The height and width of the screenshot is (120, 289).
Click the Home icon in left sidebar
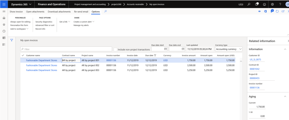click(x=4, y=18)
